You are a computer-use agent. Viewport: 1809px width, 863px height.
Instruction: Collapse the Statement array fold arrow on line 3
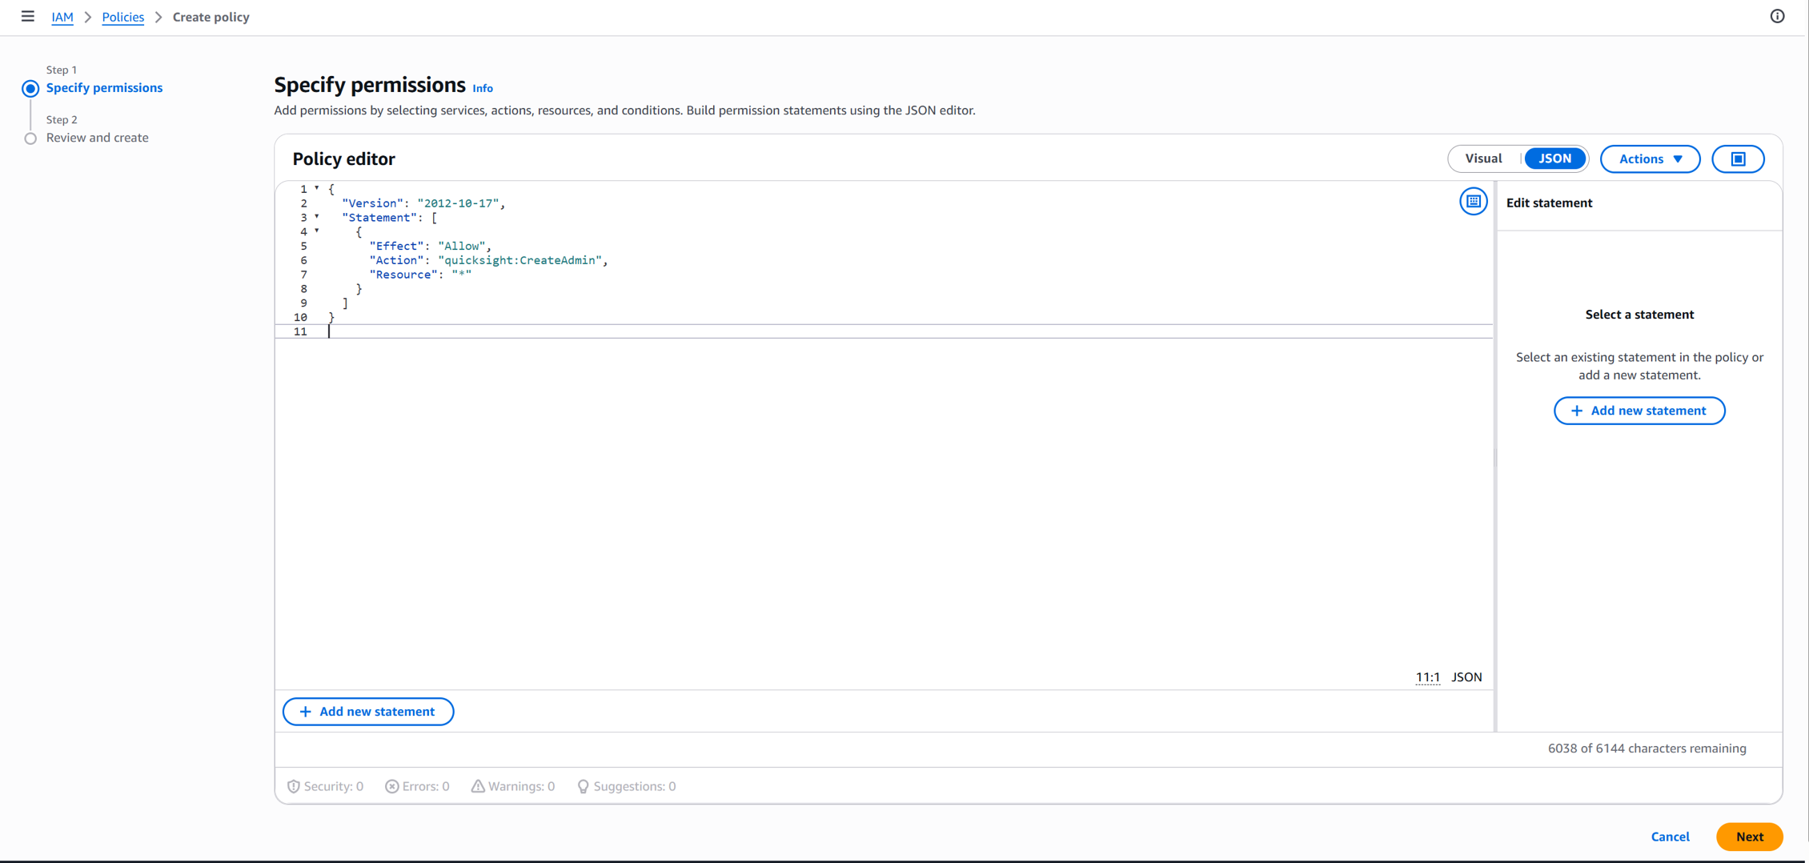(x=317, y=217)
